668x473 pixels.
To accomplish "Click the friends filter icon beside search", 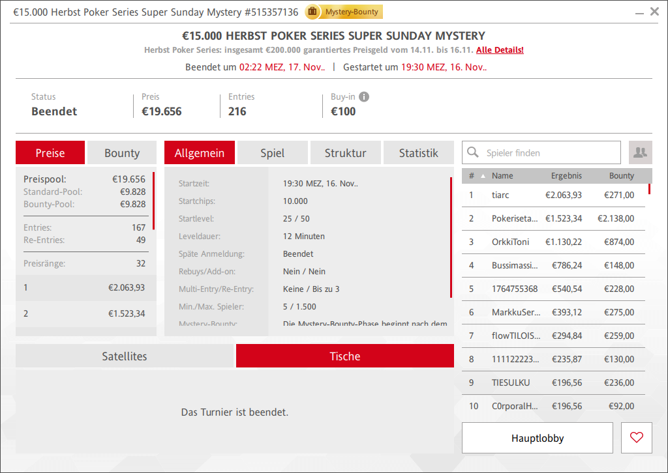I will coord(640,152).
